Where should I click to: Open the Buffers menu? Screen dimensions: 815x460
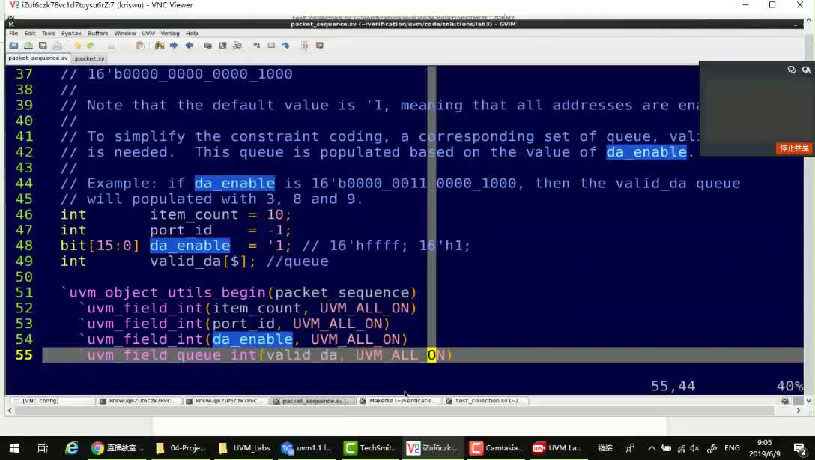[97, 33]
